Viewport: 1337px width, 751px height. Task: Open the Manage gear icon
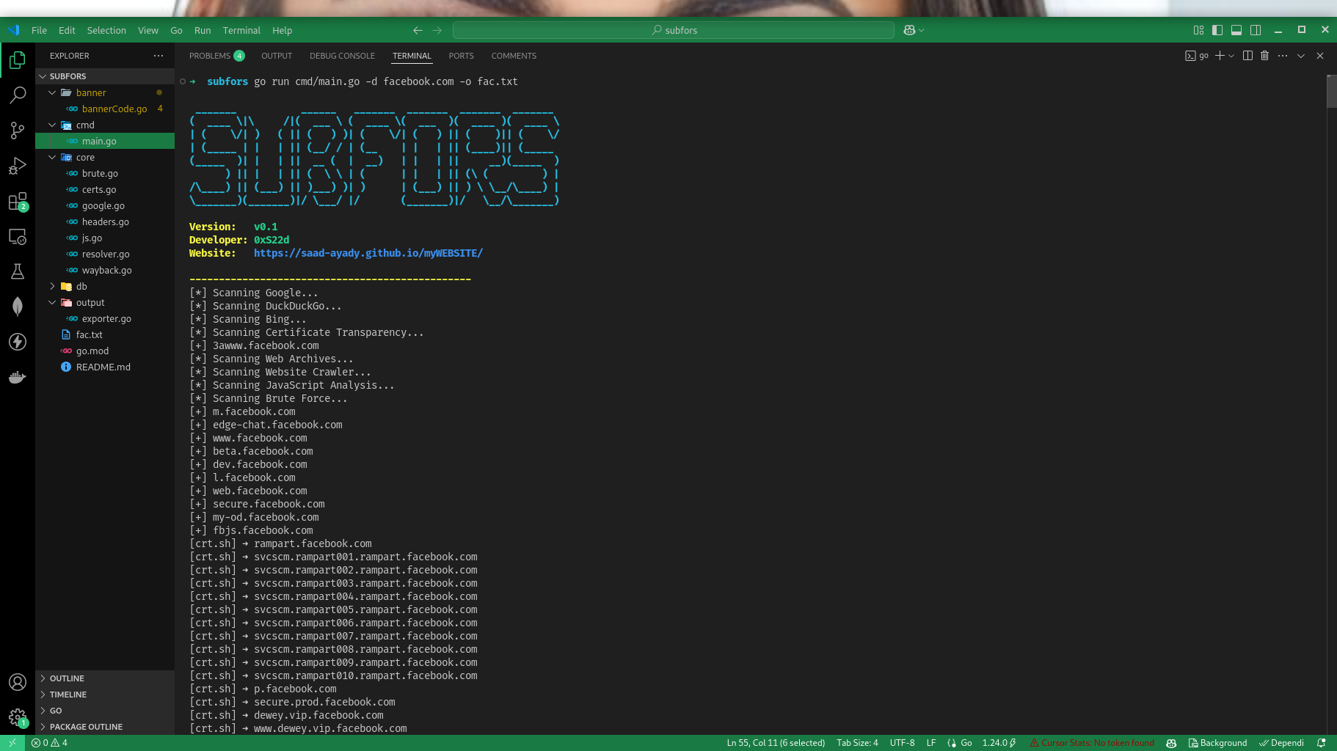(18, 717)
